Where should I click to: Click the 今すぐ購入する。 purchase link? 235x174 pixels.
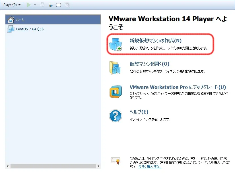point(150,166)
